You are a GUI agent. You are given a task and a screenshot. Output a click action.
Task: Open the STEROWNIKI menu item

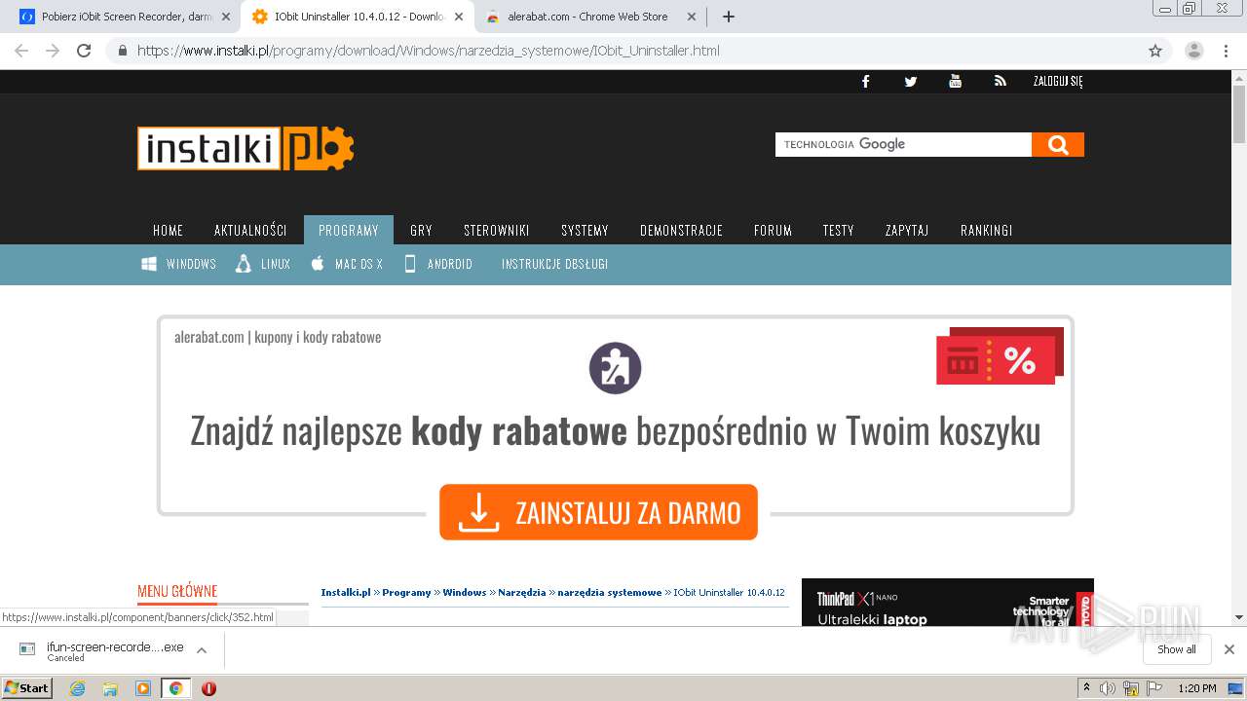click(x=497, y=231)
